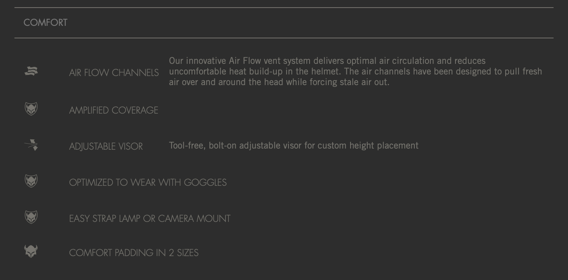Click the shield icon beside Easy Strap Mount
The image size is (568, 280).
coord(31,217)
